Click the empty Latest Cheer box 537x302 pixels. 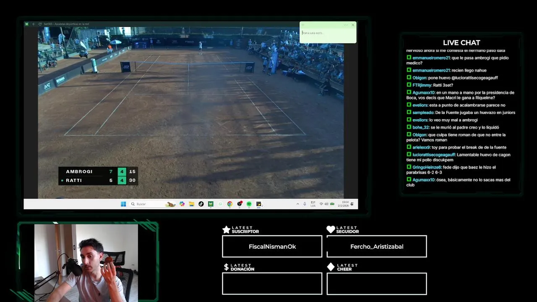coord(377,284)
